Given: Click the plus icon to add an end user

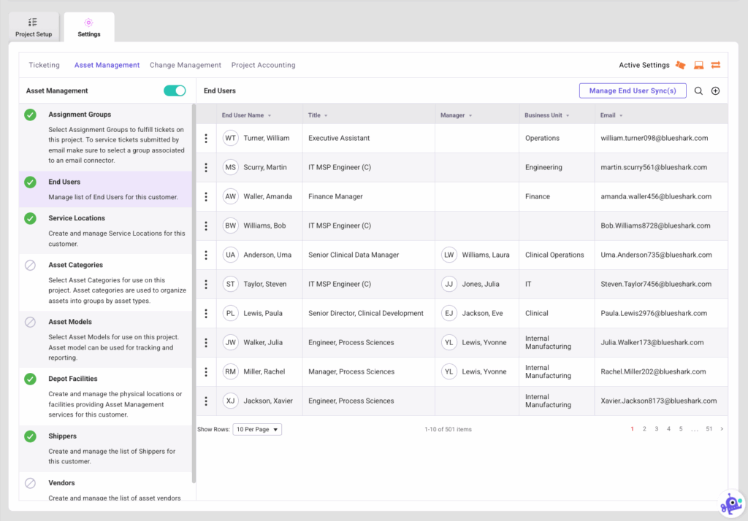Looking at the screenshot, I should click(x=715, y=91).
